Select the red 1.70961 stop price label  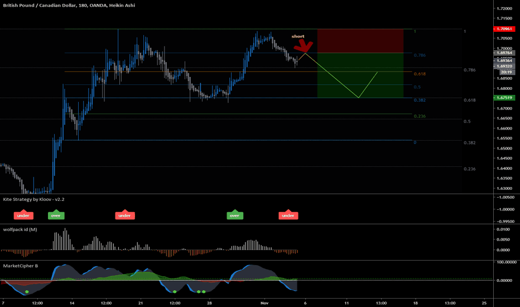504,29
